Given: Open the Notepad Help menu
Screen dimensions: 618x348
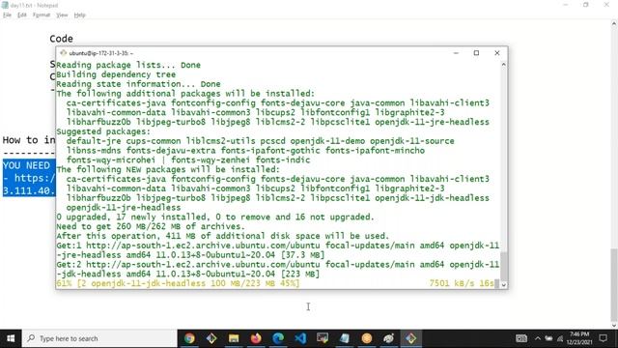Looking at the screenshot, I should click(x=79, y=15).
